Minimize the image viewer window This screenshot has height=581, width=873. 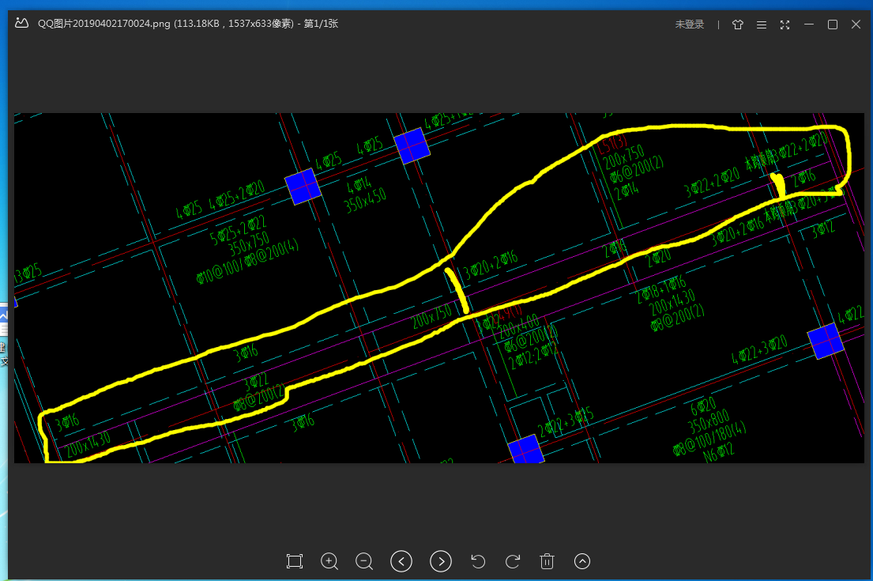click(809, 25)
